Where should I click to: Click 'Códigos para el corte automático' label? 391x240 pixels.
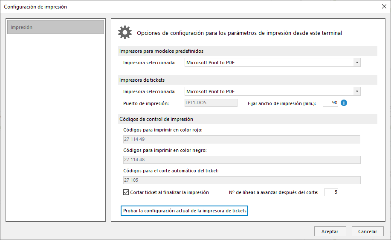[x=171, y=171]
